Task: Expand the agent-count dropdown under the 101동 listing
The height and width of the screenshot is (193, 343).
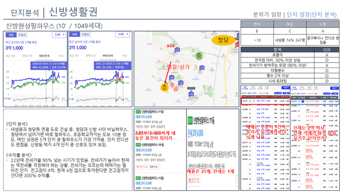Action: (x=155, y=167)
